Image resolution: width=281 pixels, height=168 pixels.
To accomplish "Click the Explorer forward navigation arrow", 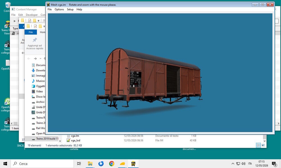I will point(35,59).
